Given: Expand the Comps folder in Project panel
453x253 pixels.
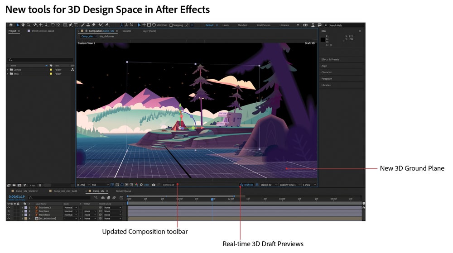Looking at the screenshot, I should (8, 70).
